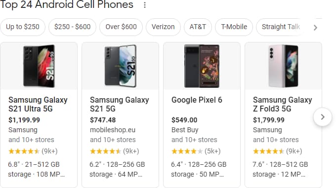Open the Google Pixel 6 phone image
Viewport: 336px width, 188px height.
tap(202, 66)
